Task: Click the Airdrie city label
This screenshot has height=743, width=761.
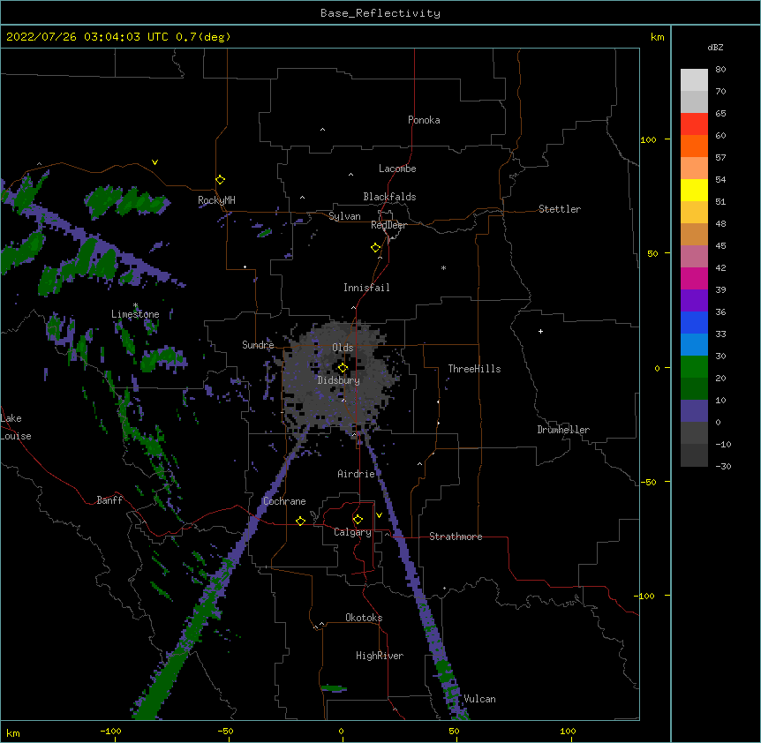Action: tap(357, 474)
